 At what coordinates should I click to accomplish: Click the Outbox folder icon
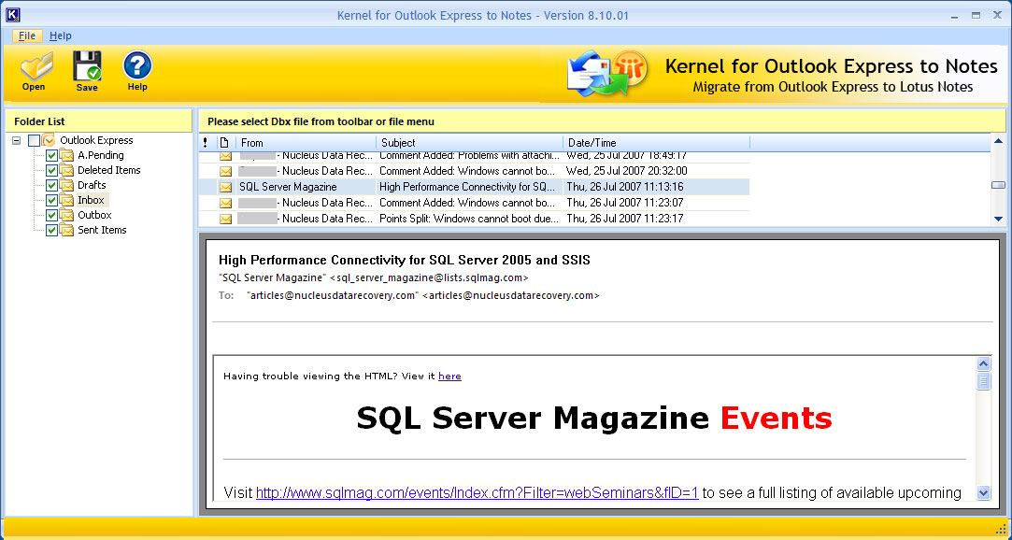(66, 215)
